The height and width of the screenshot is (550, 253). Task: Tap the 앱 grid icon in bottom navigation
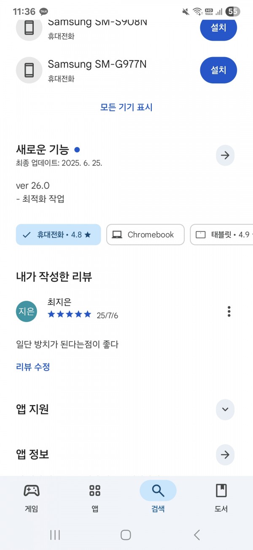[x=95, y=491]
